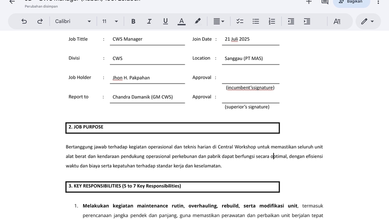Click the word keselamatan in paragraph
389x219 pixels.
coord(207,166)
